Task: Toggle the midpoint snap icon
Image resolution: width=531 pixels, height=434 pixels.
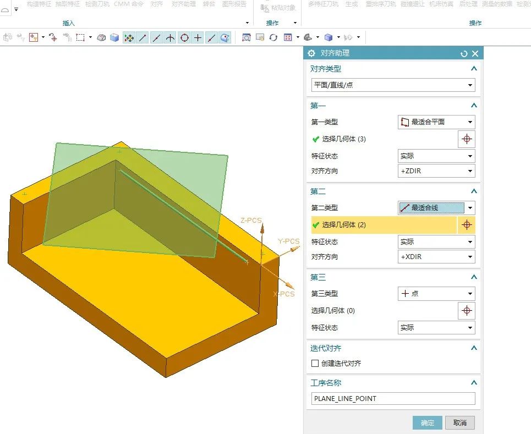Action: 156,37
